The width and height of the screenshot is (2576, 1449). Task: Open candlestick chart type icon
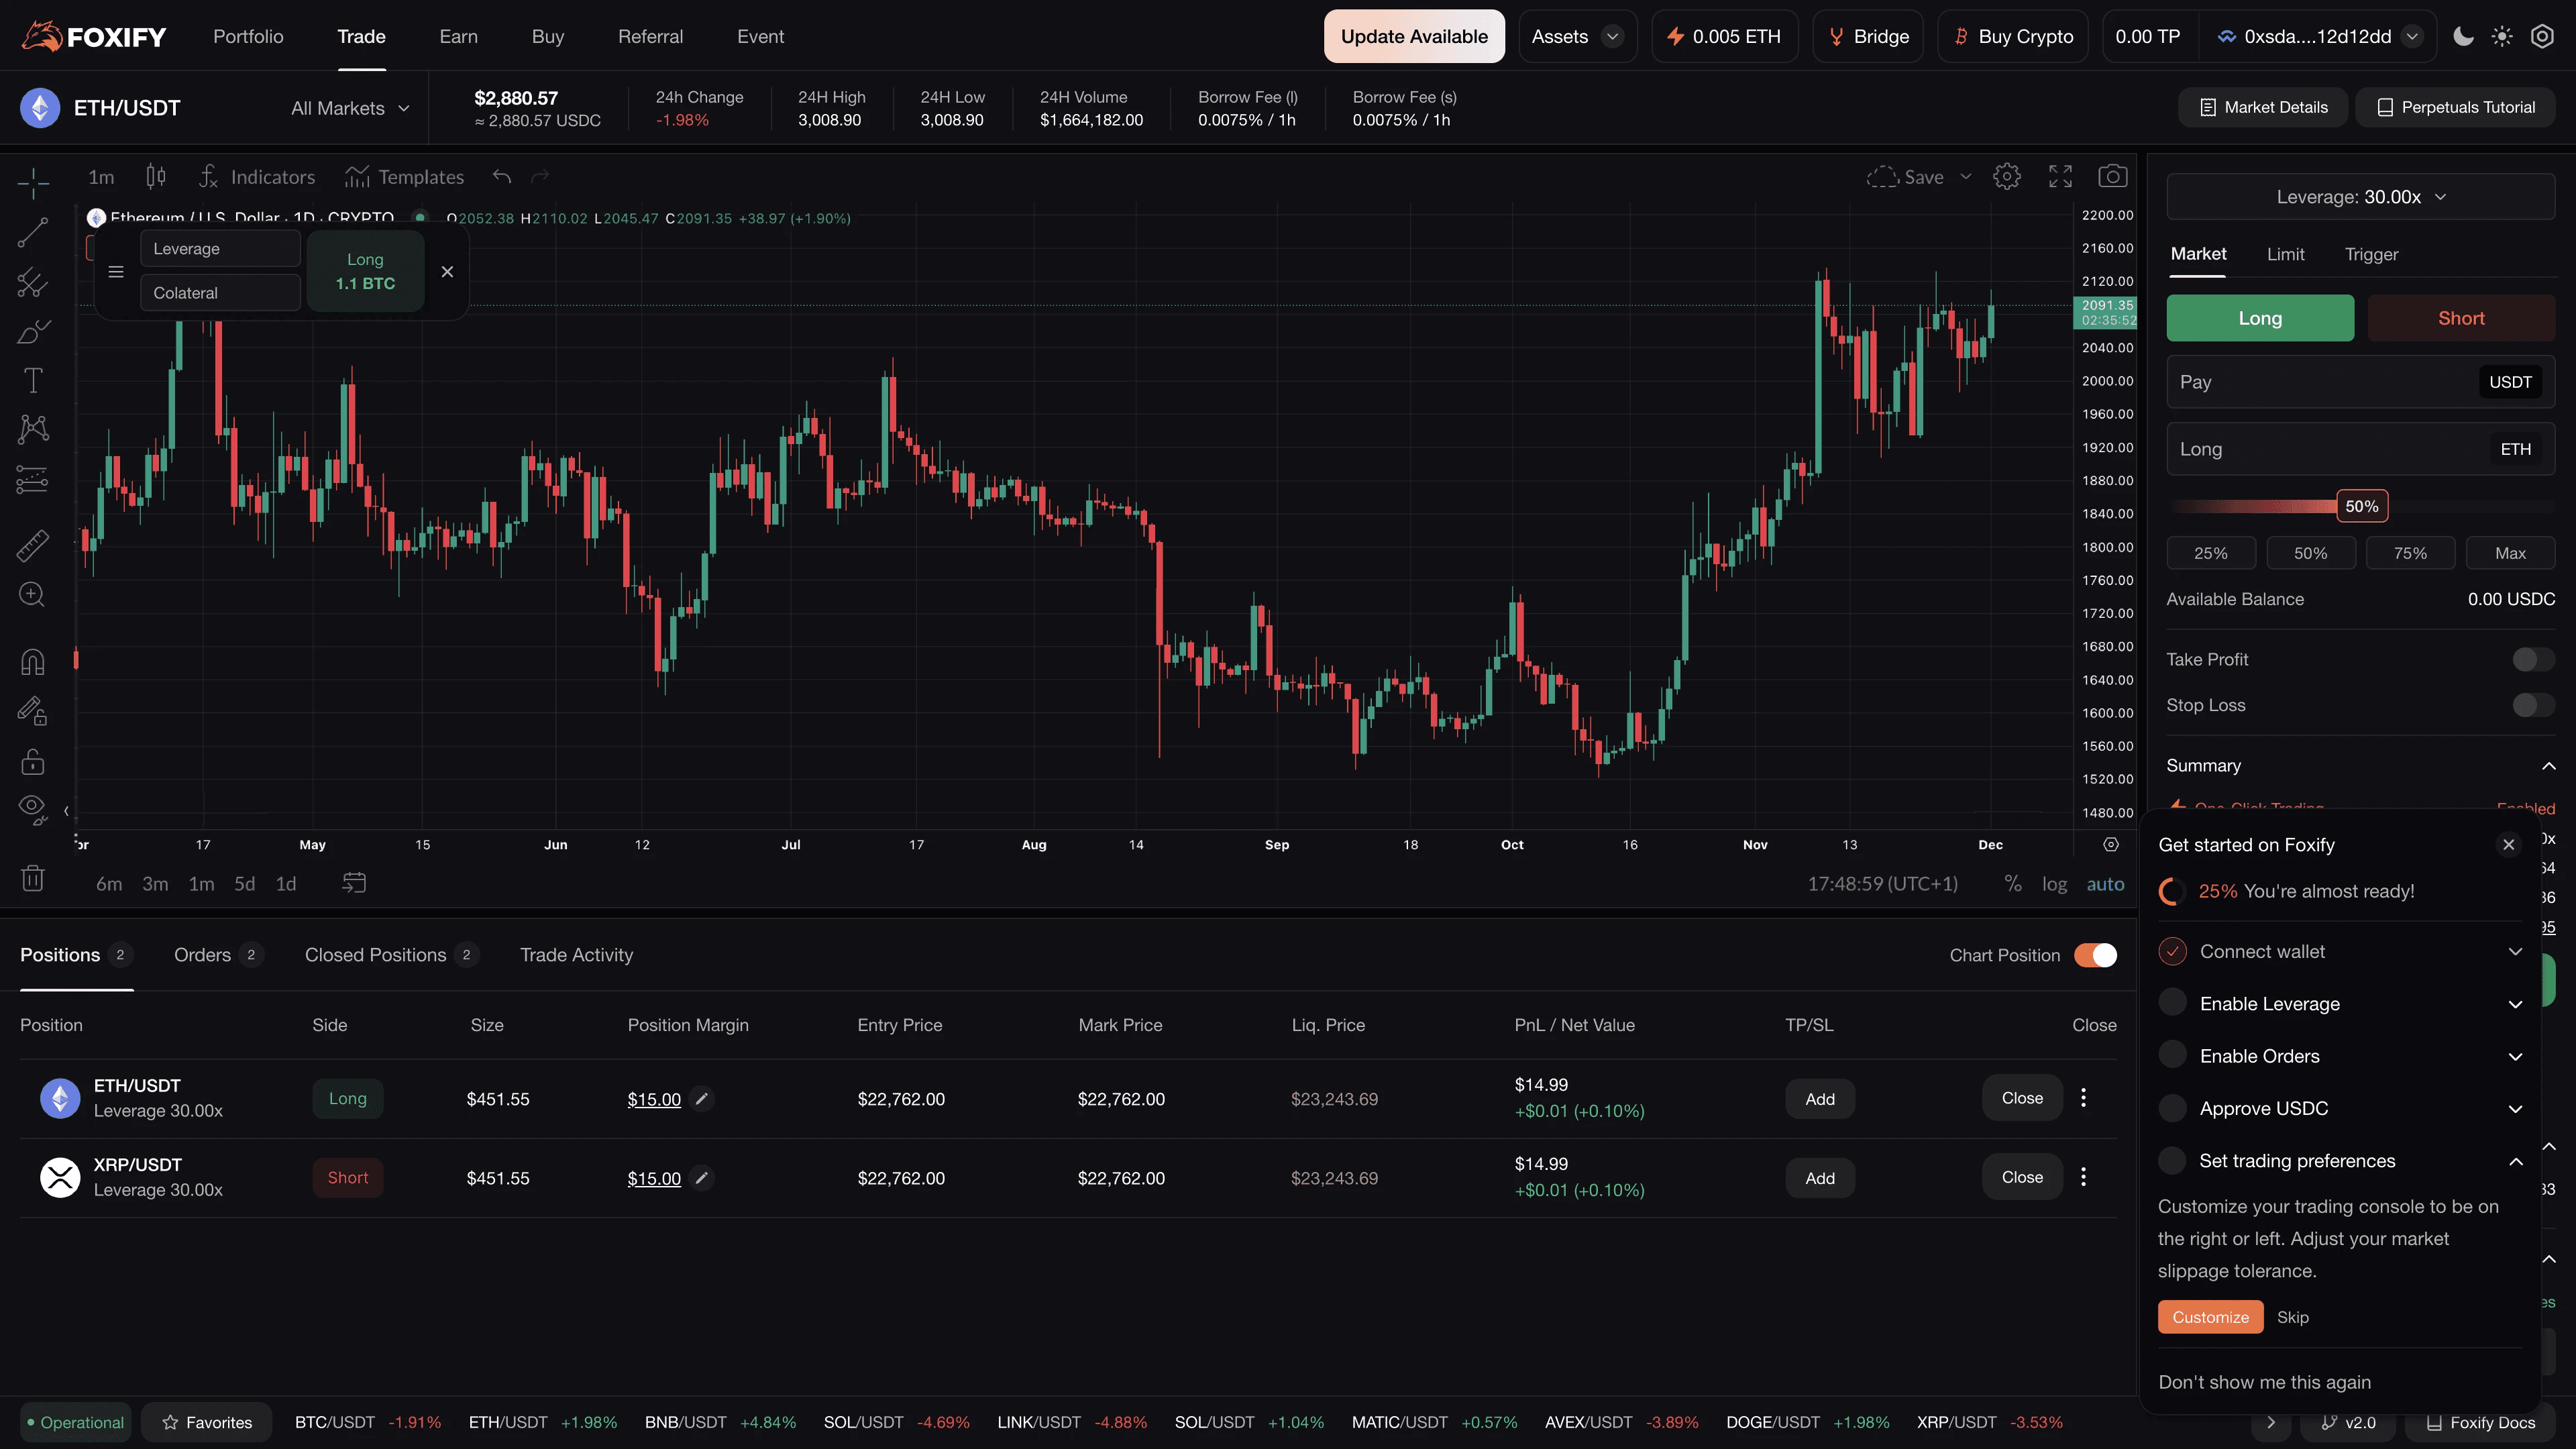156,177
